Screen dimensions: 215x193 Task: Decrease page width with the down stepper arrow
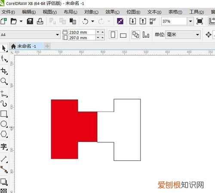(x=98, y=32)
